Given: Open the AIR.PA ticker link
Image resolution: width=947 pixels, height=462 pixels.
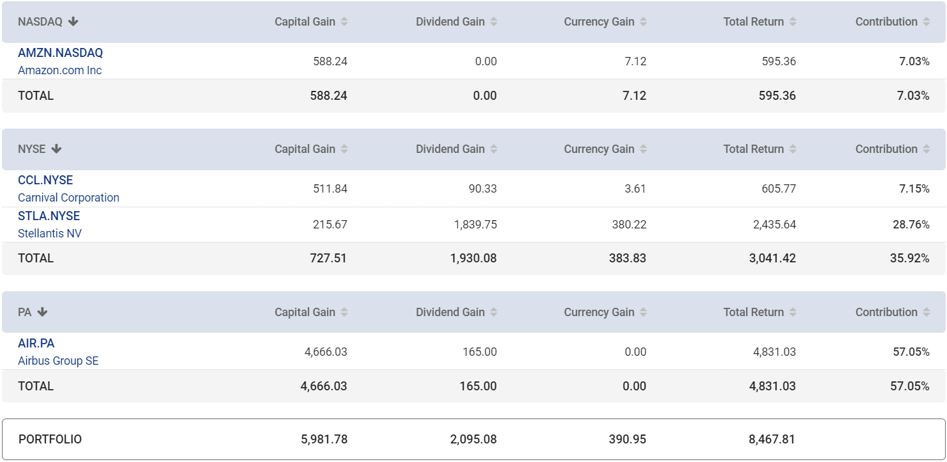Looking at the screenshot, I should coord(36,344).
